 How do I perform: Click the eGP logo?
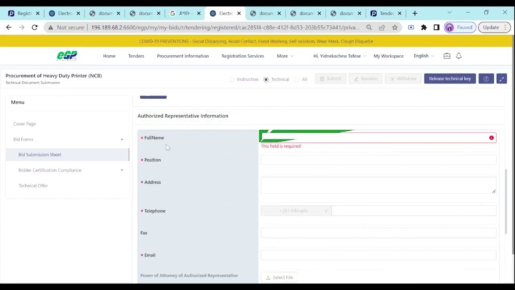pos(67,56)
